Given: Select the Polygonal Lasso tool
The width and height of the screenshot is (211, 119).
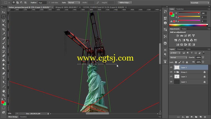Looking at the screenshot, I should [4, 21].
